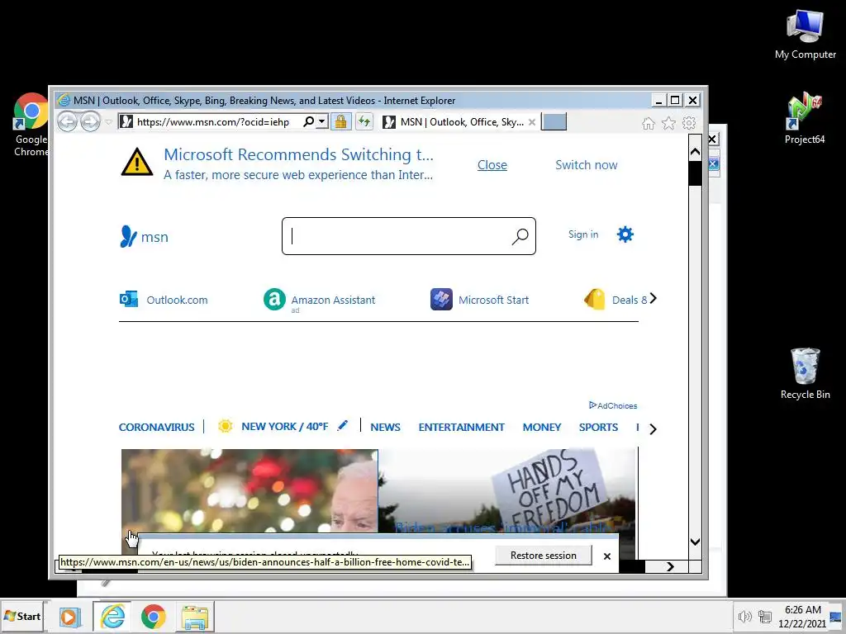Click the Back navigation arrow in Internet Explorer
This screenshot has height=634, width=846.
[x=68, y=121]
